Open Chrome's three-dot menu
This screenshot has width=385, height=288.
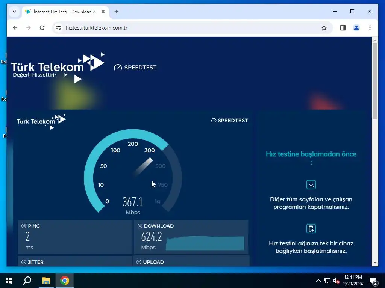[x=370, y=28]
